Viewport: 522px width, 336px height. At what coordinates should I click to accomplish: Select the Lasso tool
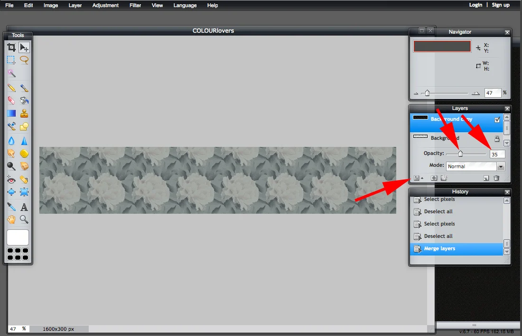tap(24, 60)
